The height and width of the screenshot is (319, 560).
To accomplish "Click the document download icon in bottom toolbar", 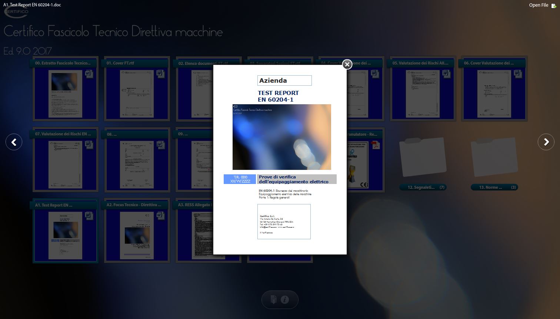I will coord(273,300).
